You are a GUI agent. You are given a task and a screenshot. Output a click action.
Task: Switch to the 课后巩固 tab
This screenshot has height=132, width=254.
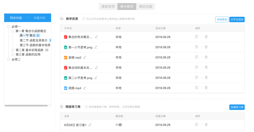[145, 7]
